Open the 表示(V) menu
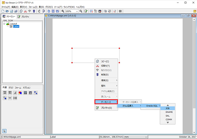Screen dimensions: 197x139 [23, 7]
